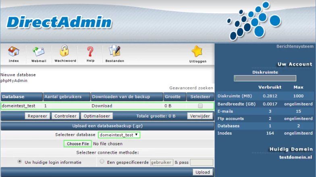Open the Berichtensysteem link
Screen dimensions: 316x177
pyautogui.click(x=295, y=47)
